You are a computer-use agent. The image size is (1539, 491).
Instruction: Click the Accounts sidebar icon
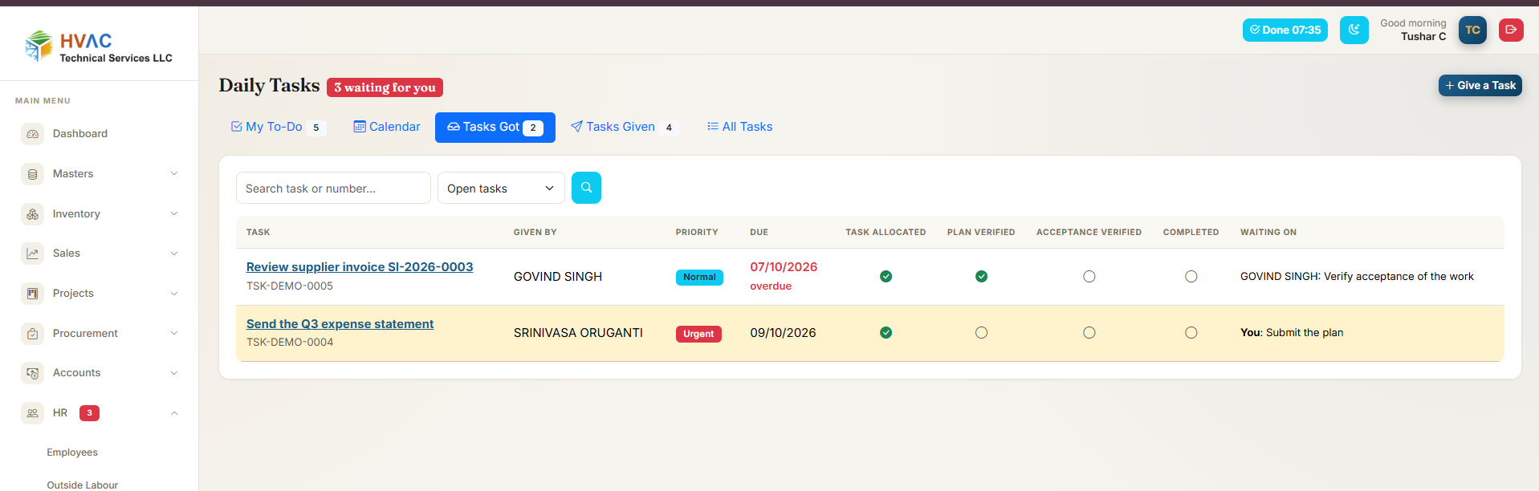[x=33, y=373]
